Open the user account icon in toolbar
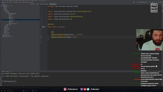Viewport: 163px width, 92px height. (x=134, y=2)
